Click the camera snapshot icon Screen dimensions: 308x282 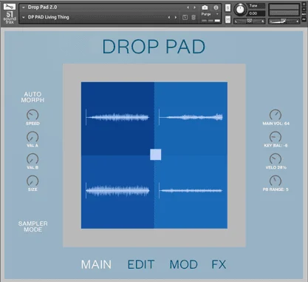pos(205,7)
